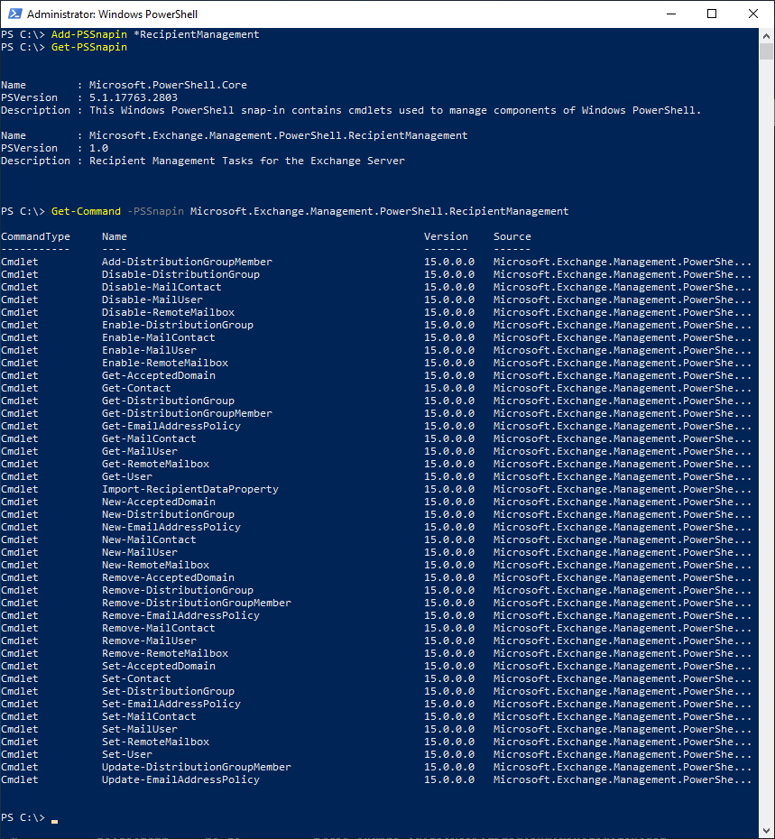Viewport: 775px width, 839px height.
Task: Click the Get-Contact cmdlet name
Action: point(136,389)
